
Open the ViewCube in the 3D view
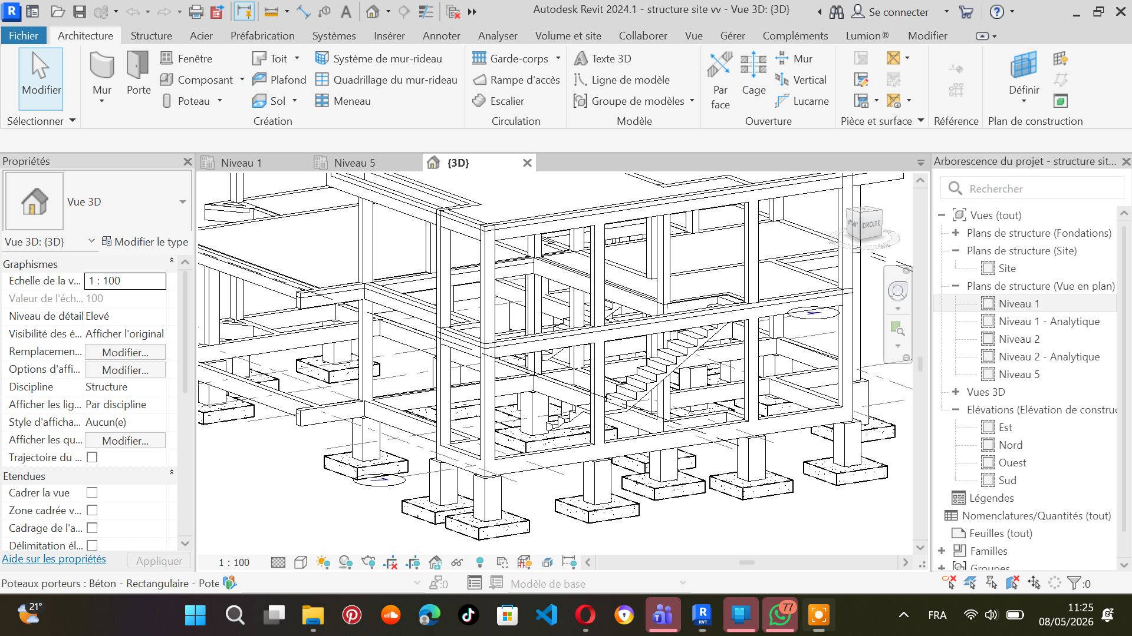point(864,224)
